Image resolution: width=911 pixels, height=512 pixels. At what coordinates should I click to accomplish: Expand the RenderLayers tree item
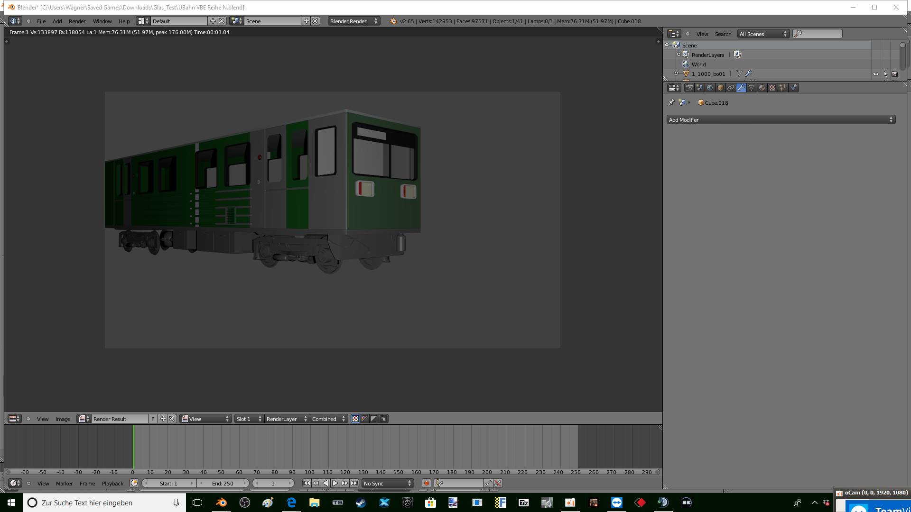(x=679, y=55)
